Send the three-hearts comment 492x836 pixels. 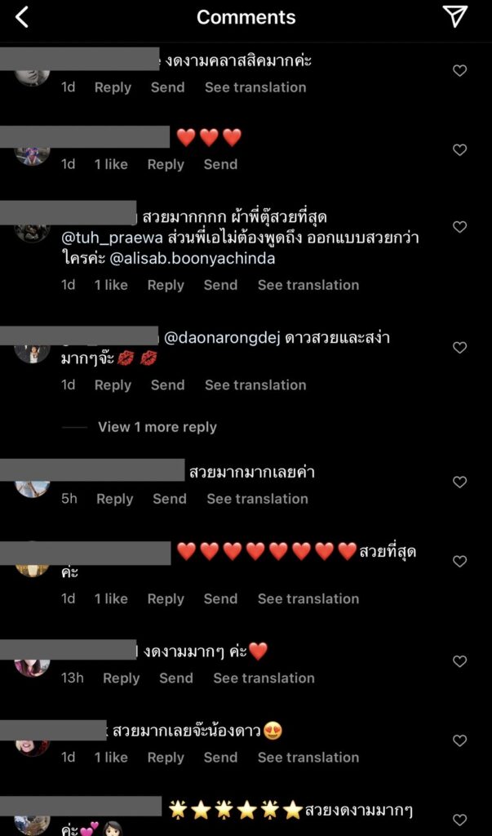pyautogui.click(x=220, y=165)
